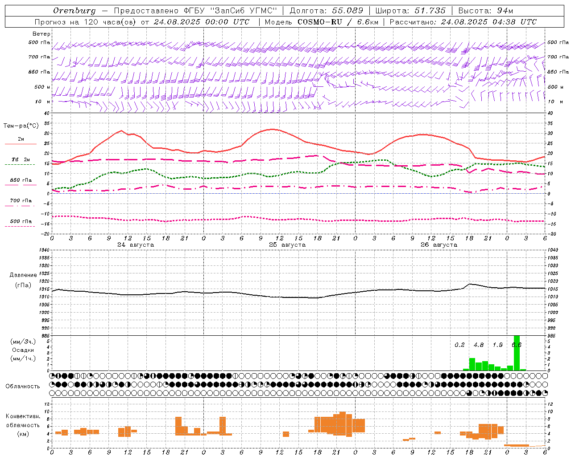Click the Давление pressure panel label

23,275
